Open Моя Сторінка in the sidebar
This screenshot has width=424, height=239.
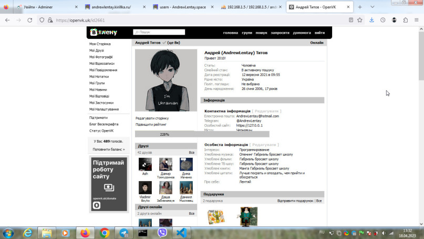(x=100, y=44)
